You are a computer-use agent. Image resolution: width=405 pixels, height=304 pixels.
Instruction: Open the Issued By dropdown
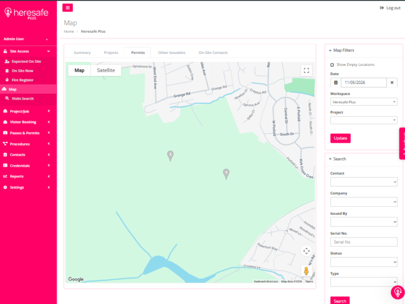[x=364, y=222]
